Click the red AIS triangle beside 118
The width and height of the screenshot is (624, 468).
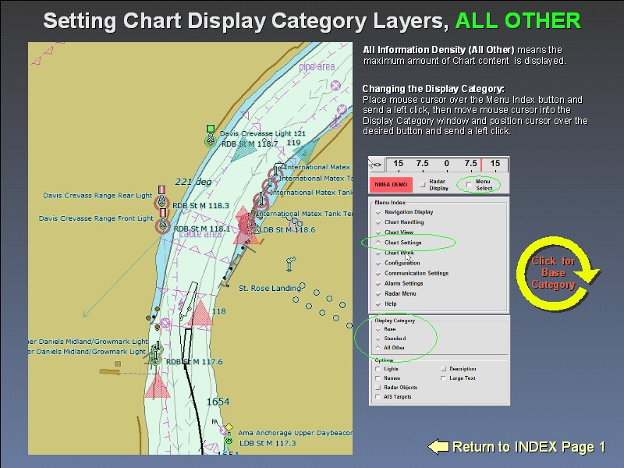point(200,313)
